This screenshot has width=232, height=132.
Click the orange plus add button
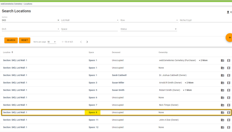[229, 38]
